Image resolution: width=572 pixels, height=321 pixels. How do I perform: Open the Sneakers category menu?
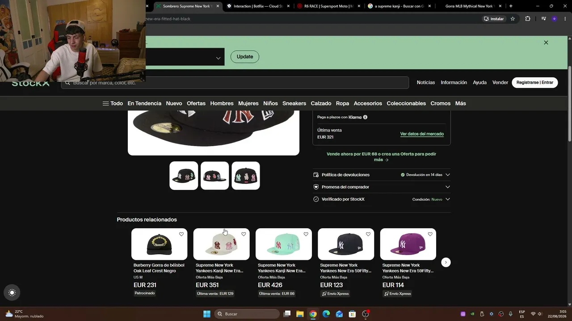point(294,103)
